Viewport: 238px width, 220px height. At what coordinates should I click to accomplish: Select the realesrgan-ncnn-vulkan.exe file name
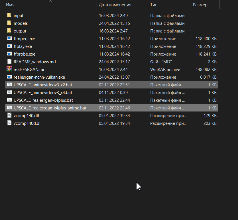coord(39,77)
